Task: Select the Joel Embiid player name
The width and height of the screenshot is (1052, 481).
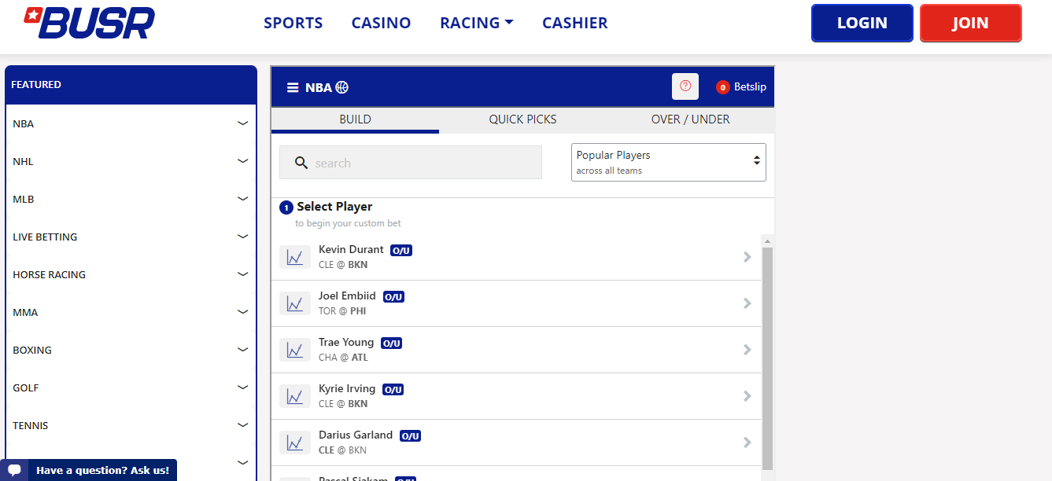Action: (347, 296)
